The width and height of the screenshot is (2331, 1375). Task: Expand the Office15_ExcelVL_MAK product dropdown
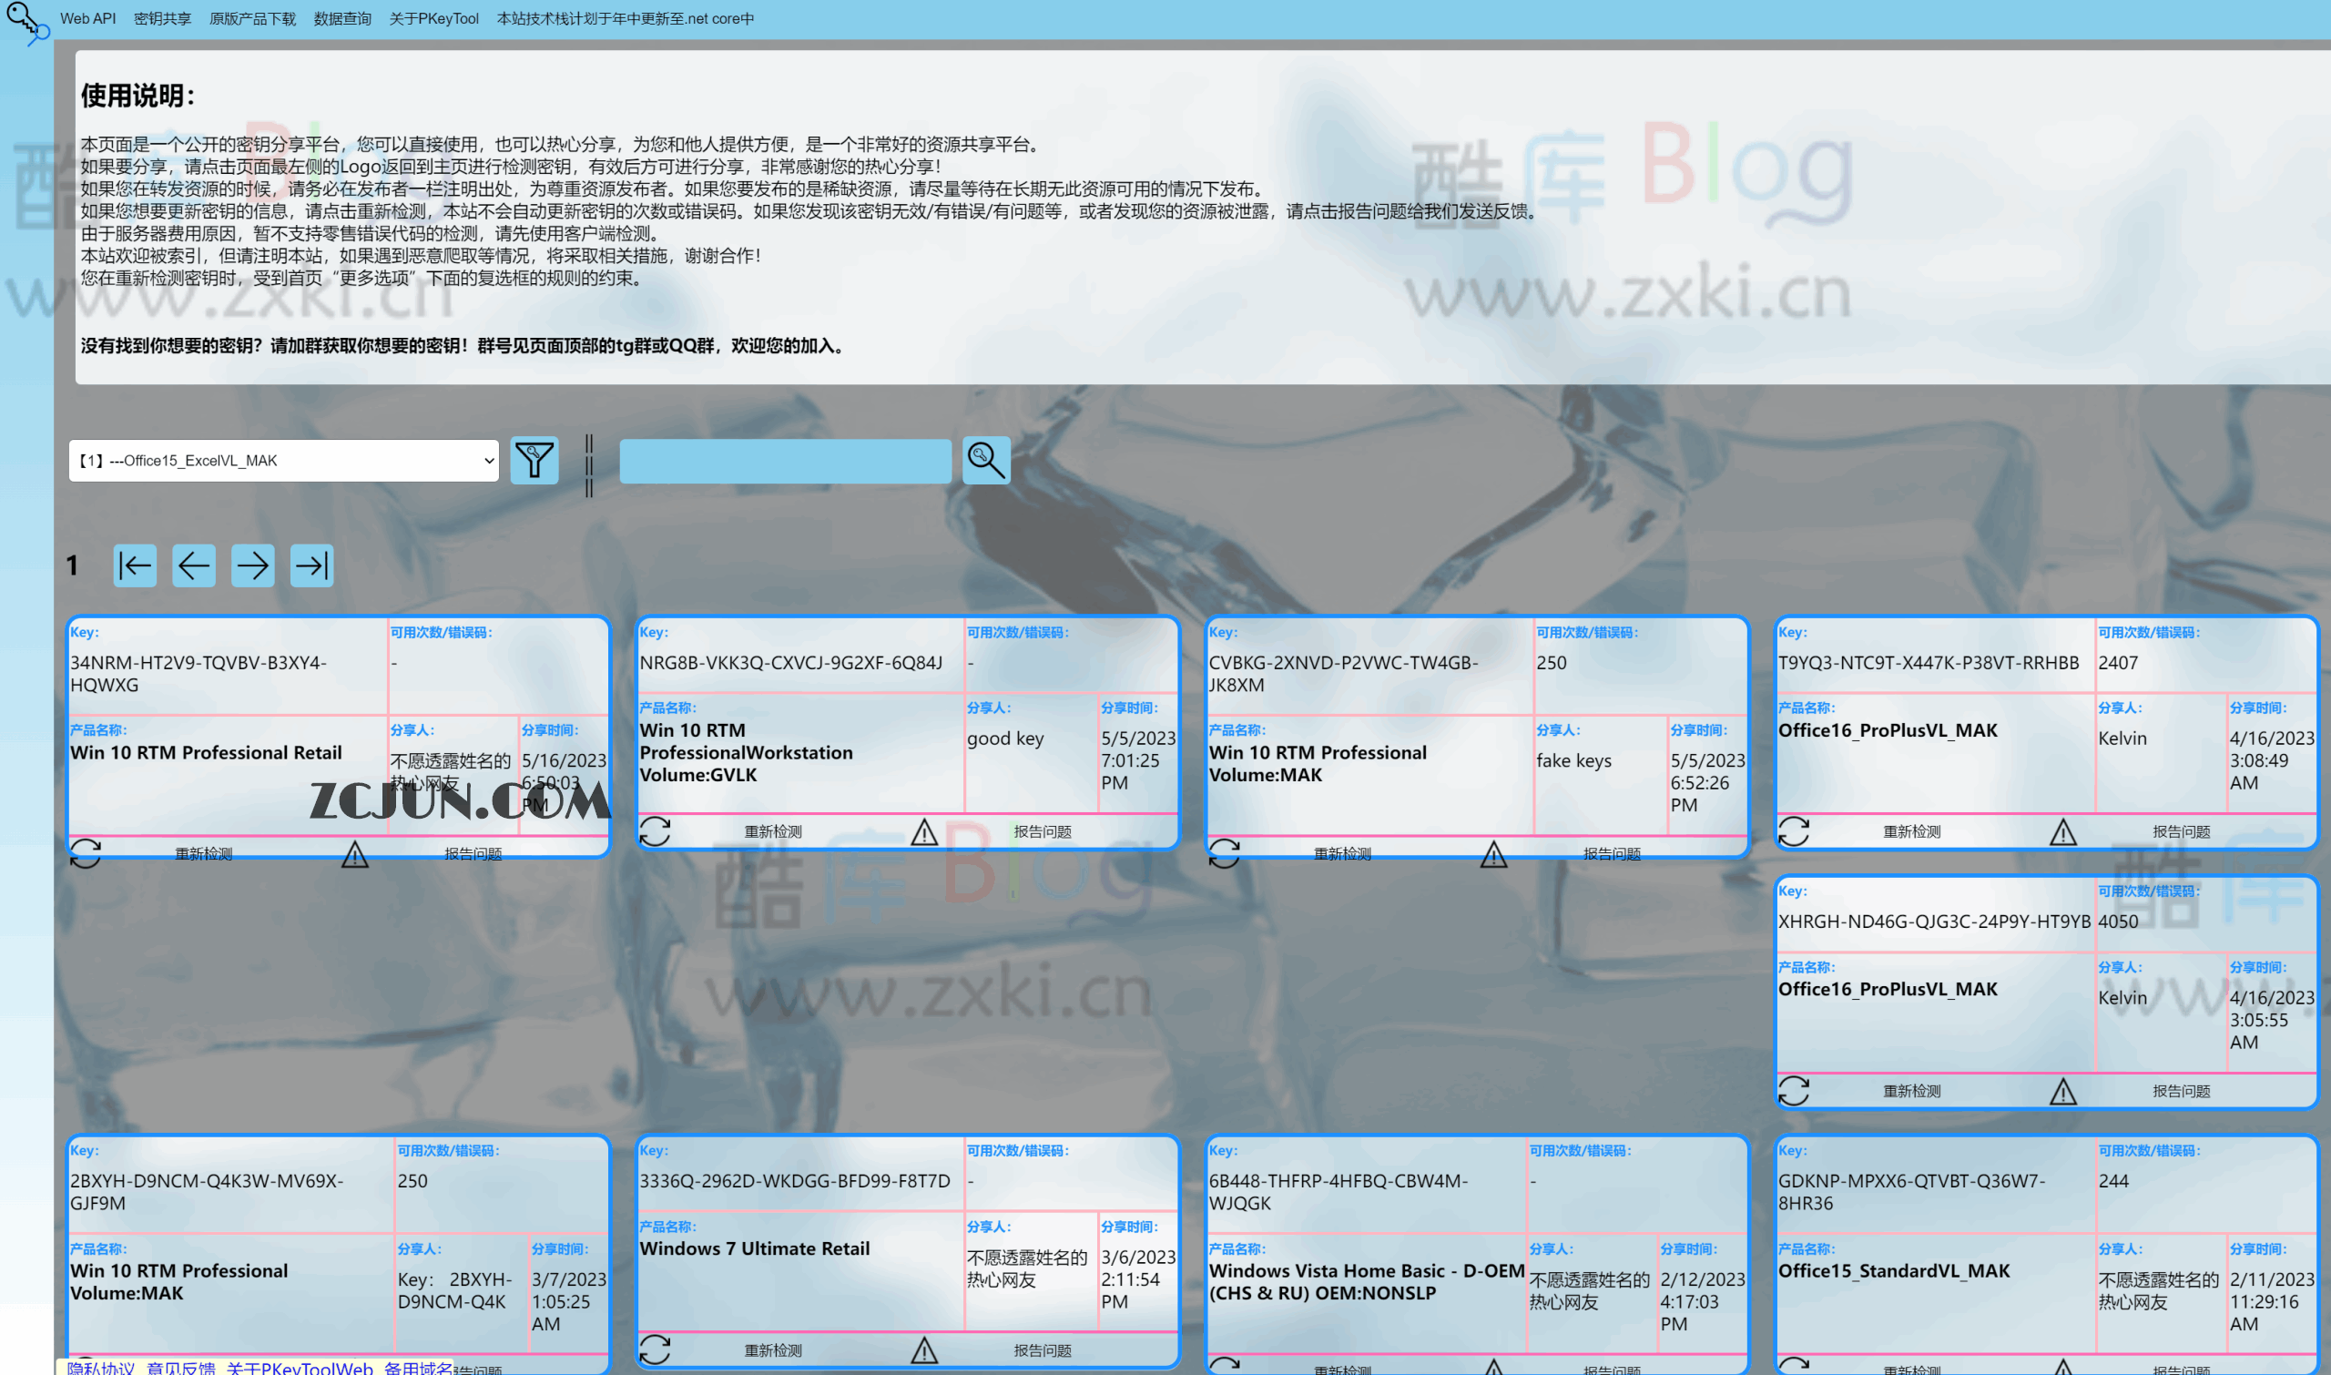point(283,461)
